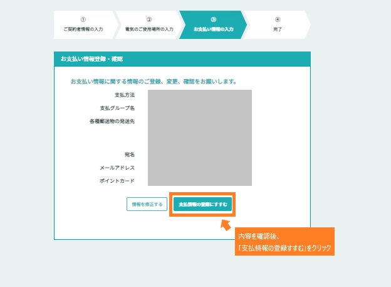391x287 pixels.
Task: Click the circled number ① step icon
Action: point(83,19)
